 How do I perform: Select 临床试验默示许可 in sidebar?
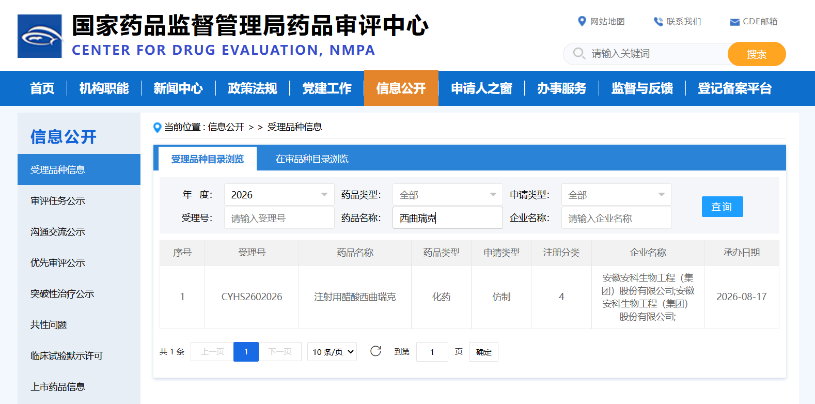(x=79, y=355)
